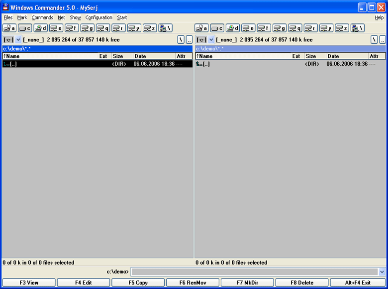Sort left panel by Date column
This screenshot has width=388, height=289.
(x=140, y=56)
